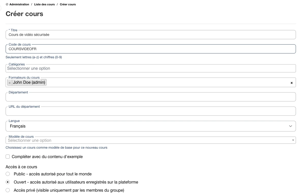The width and height of the screenshot is (299, 196).
Task: Check Compléter avec du contenu d'exemple
Action: [8, 157]
